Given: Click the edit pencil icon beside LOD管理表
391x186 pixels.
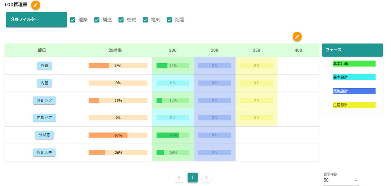Looking at the screenshot, I should [x=36, y=5].
